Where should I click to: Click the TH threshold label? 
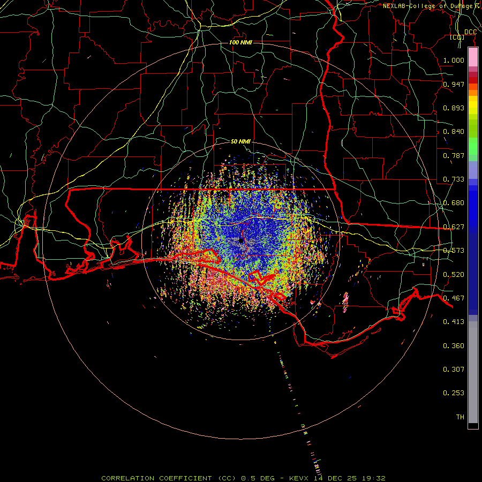(x=460, y=417)
